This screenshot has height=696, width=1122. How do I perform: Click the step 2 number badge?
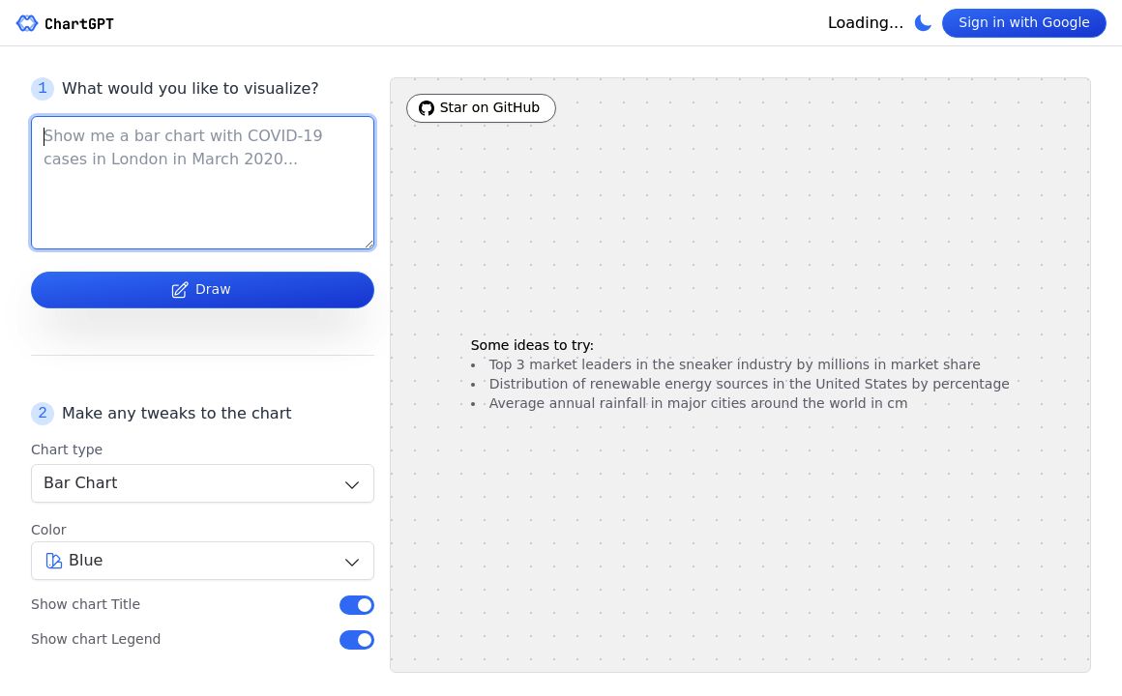point(43,414)
